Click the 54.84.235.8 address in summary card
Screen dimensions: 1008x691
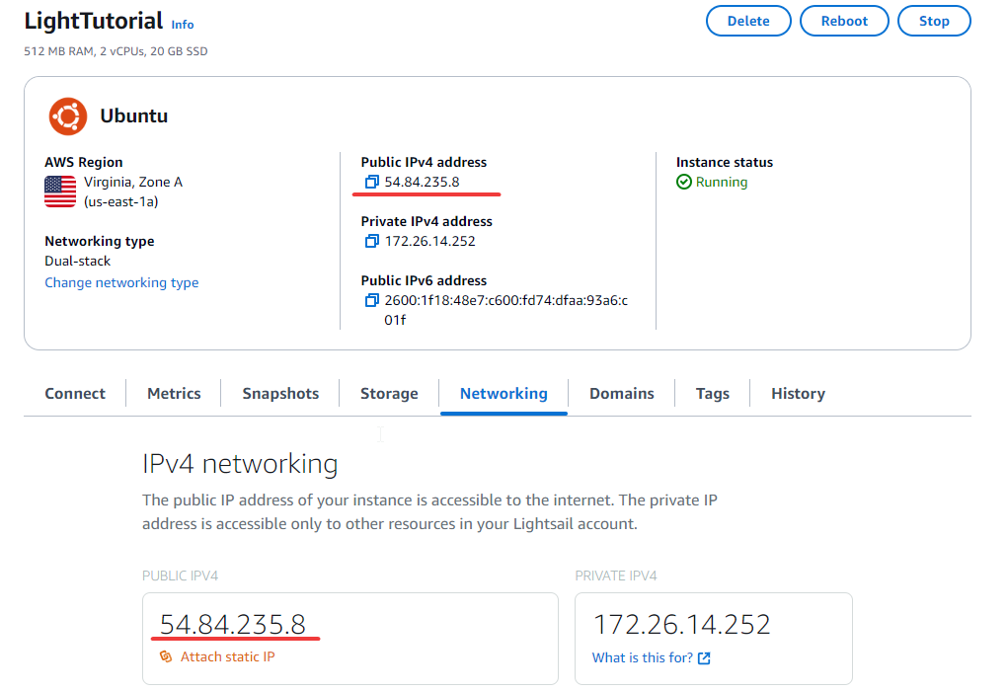(422, 182)
